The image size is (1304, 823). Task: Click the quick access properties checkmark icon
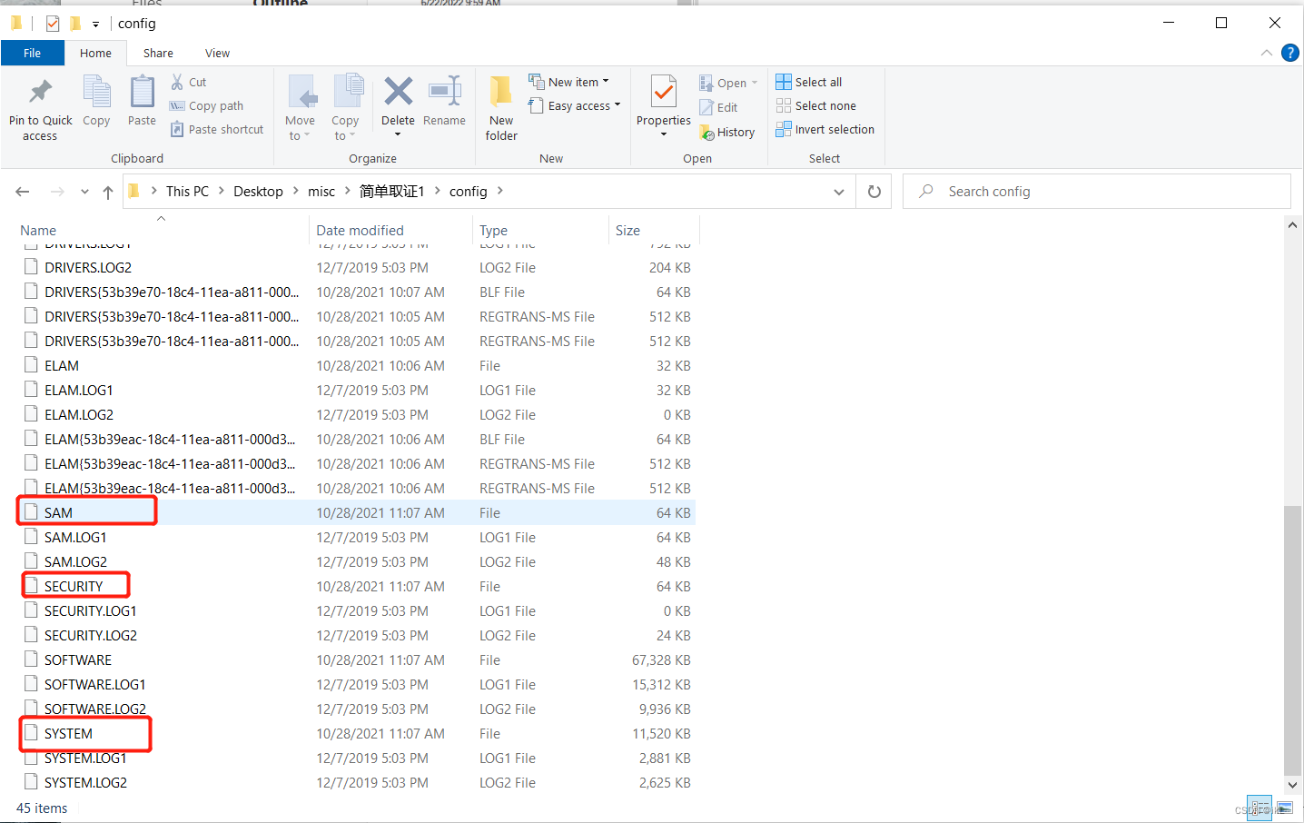[x=53, y=24]
